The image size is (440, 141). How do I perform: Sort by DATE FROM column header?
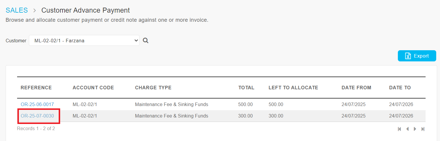pos(356,88)
